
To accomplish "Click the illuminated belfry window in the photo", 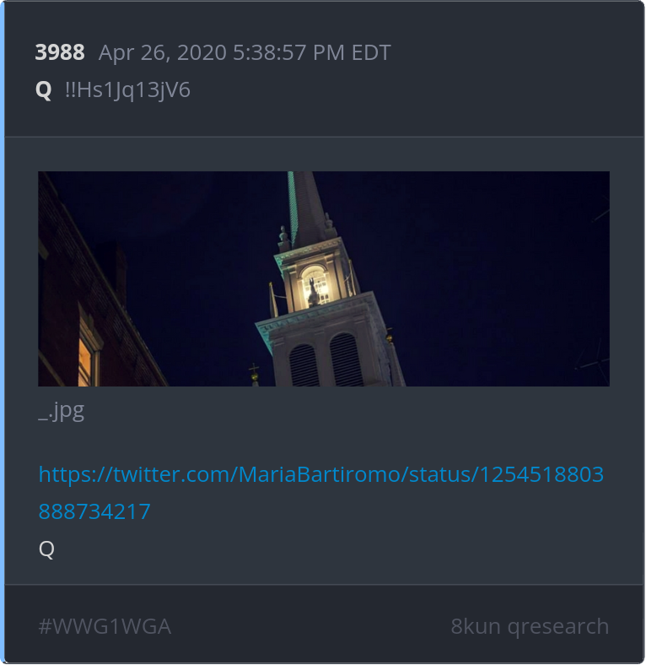I will coord(315,286).
